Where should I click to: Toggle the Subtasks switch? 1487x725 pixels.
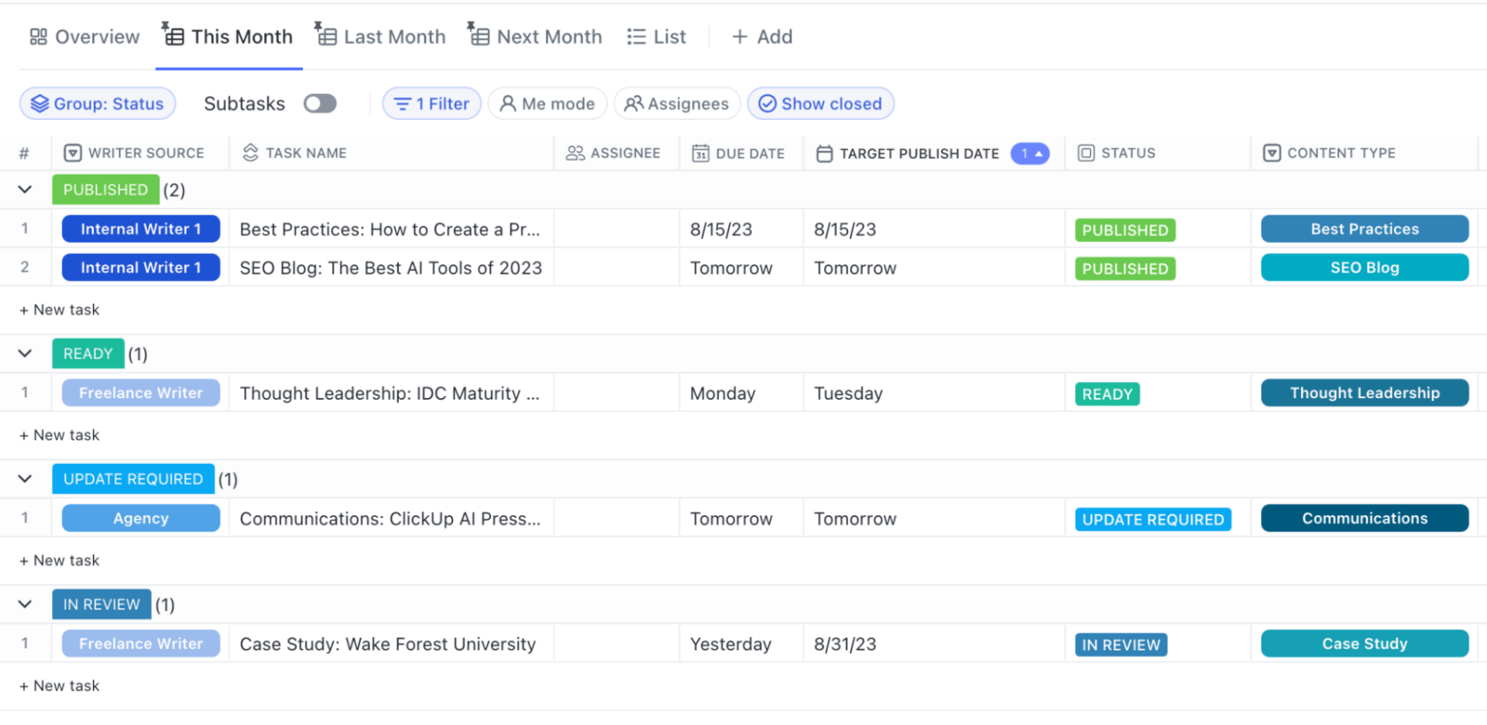tap(320, 104)
